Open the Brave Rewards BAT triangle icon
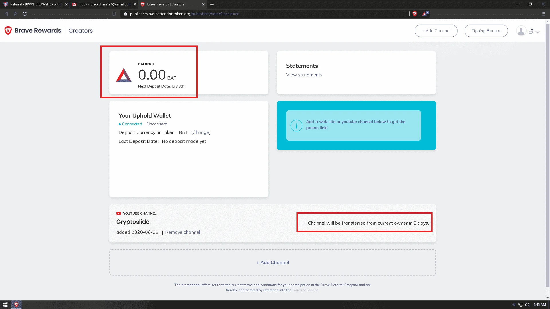550x309 pixels. pos(425,13)
